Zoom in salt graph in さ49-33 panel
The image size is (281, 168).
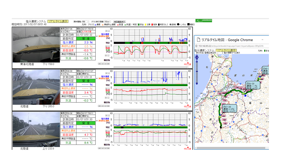106,73
